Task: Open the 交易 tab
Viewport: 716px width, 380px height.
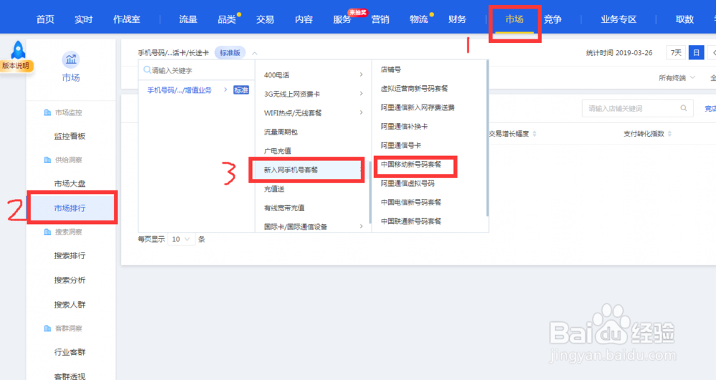Action: [265, 19]
